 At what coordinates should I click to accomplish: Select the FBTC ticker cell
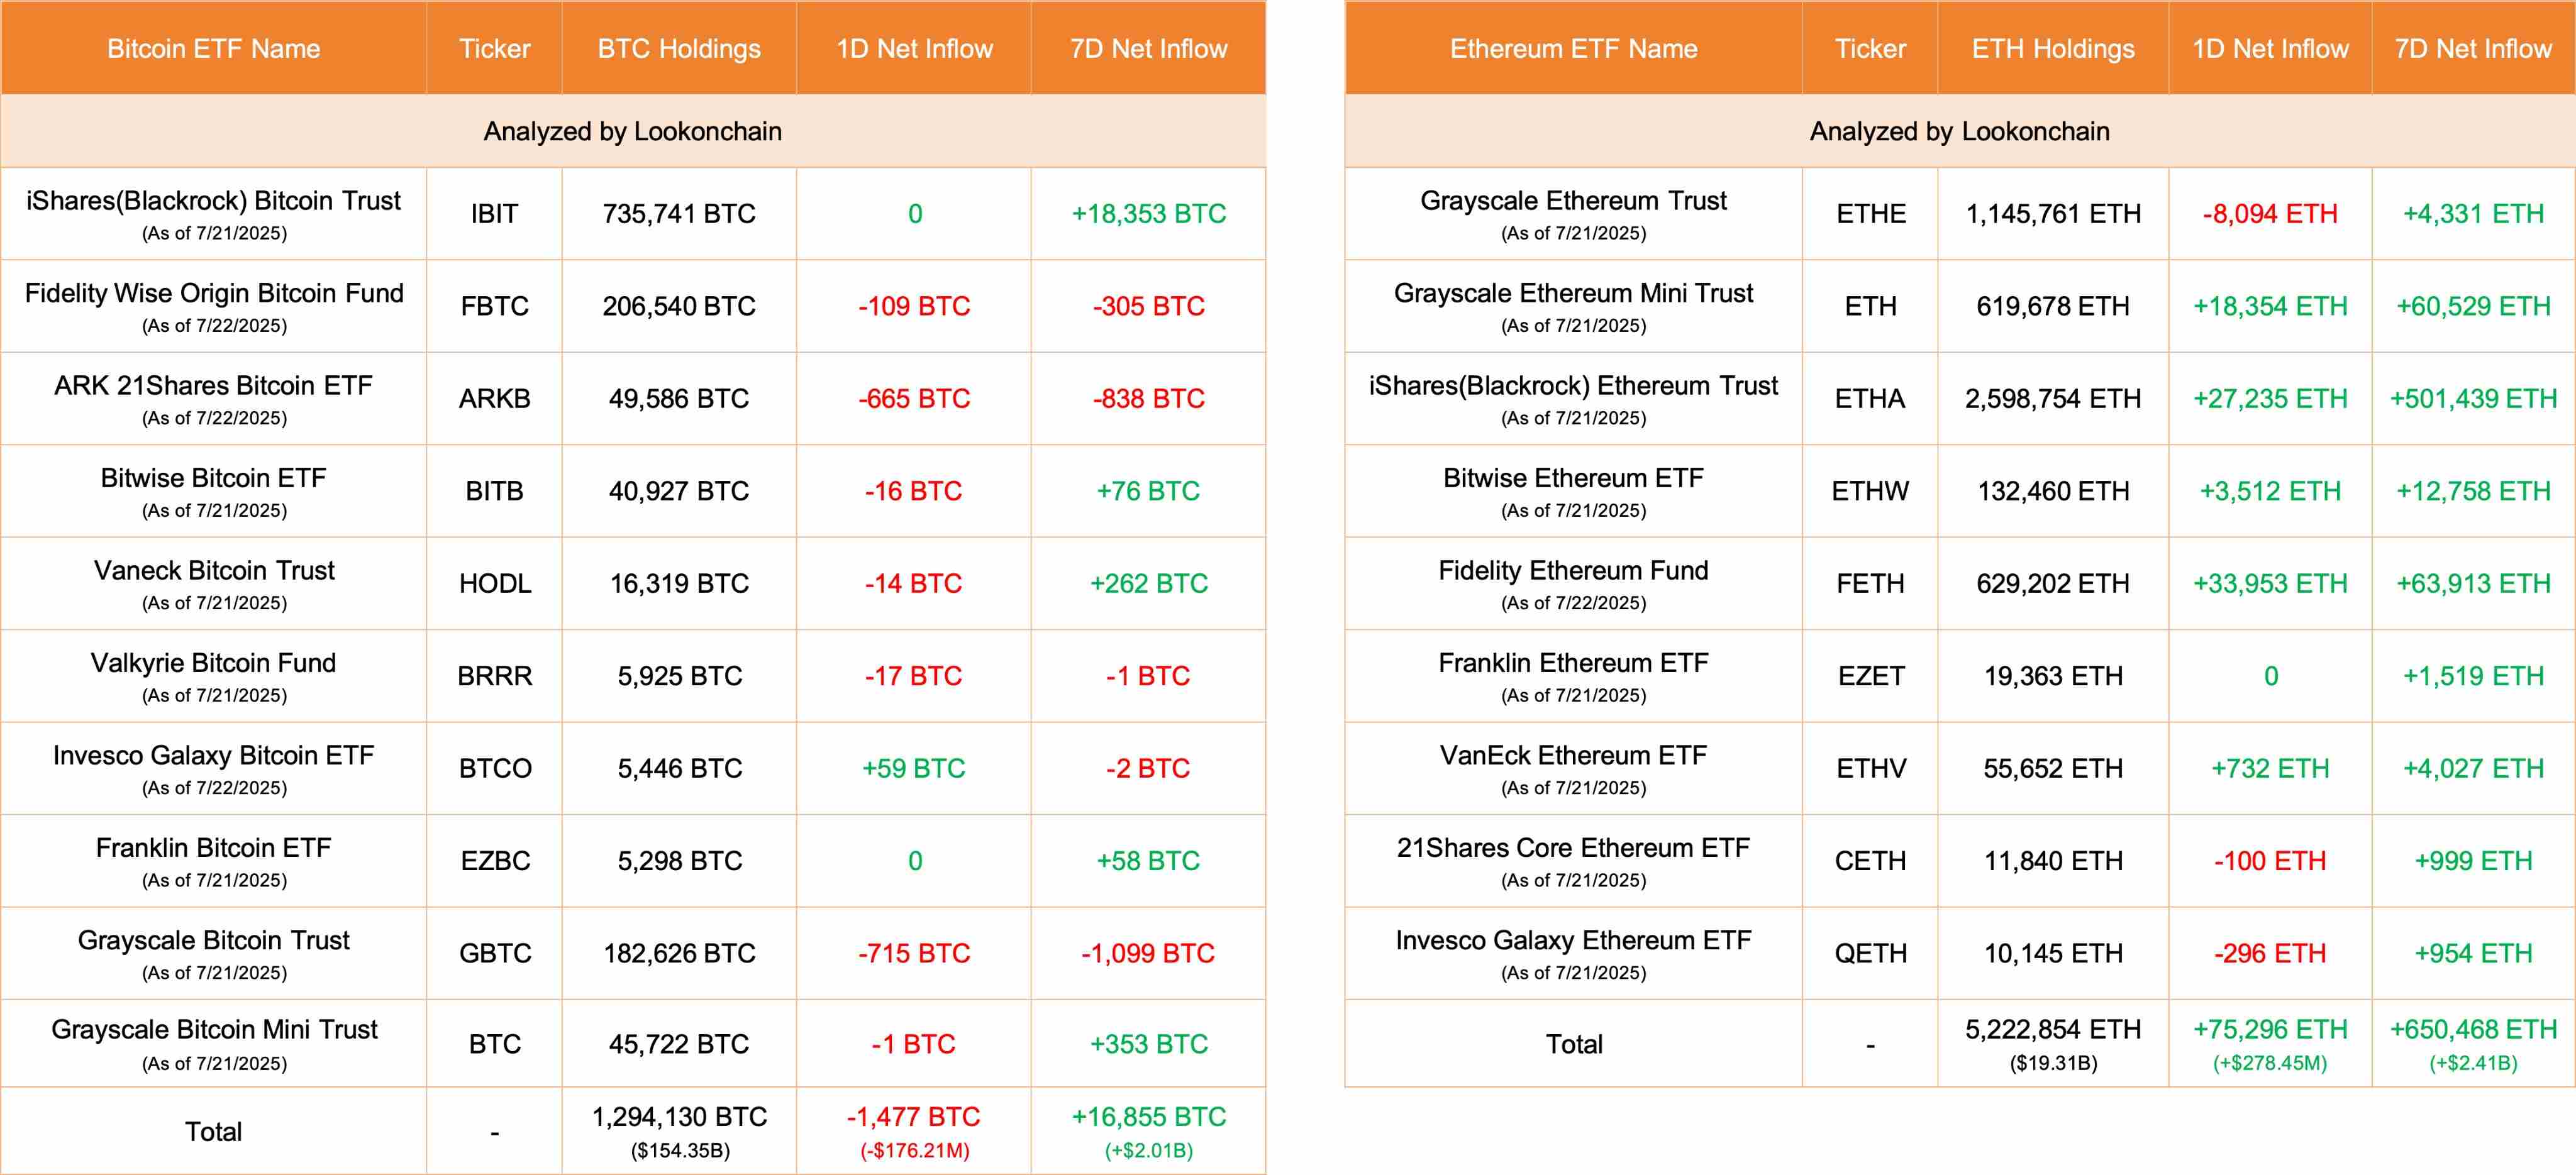pos(494,306)
